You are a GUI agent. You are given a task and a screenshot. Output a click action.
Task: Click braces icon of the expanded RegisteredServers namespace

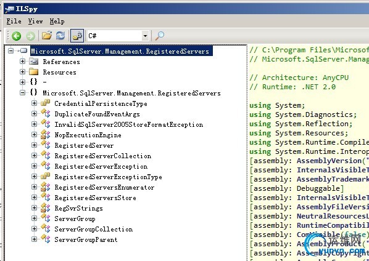pyautogui.click(x=34, y=92)
